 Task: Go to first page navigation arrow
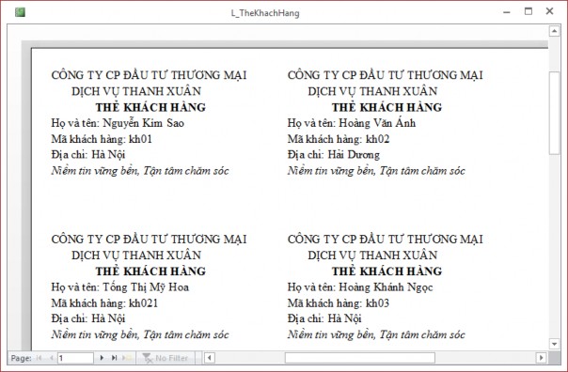click(39, 358)
